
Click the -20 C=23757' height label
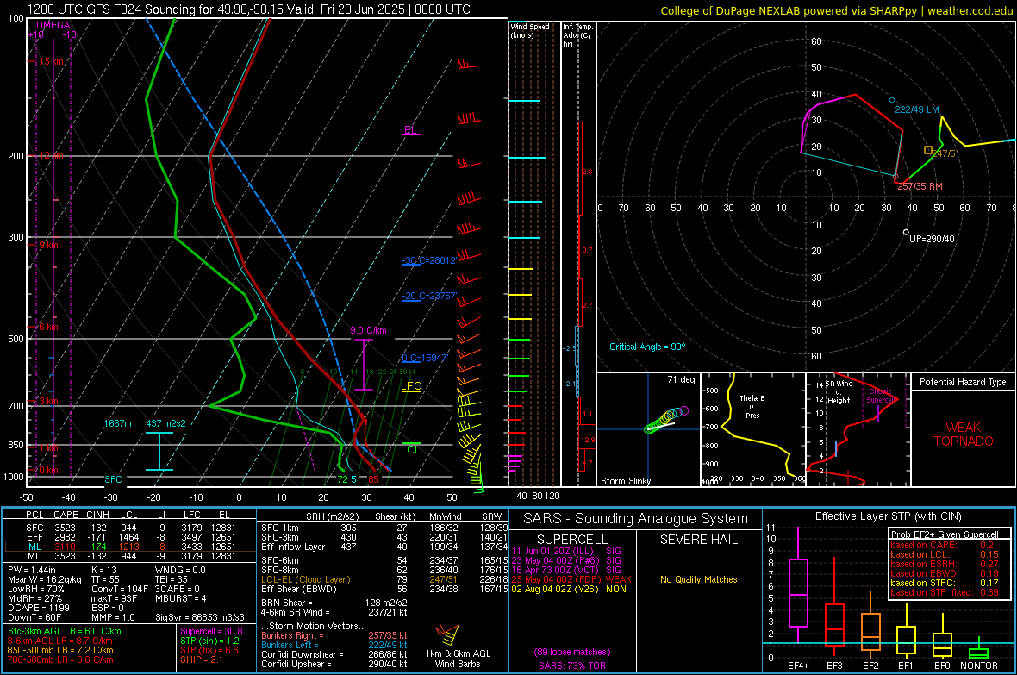pos(429,296)
